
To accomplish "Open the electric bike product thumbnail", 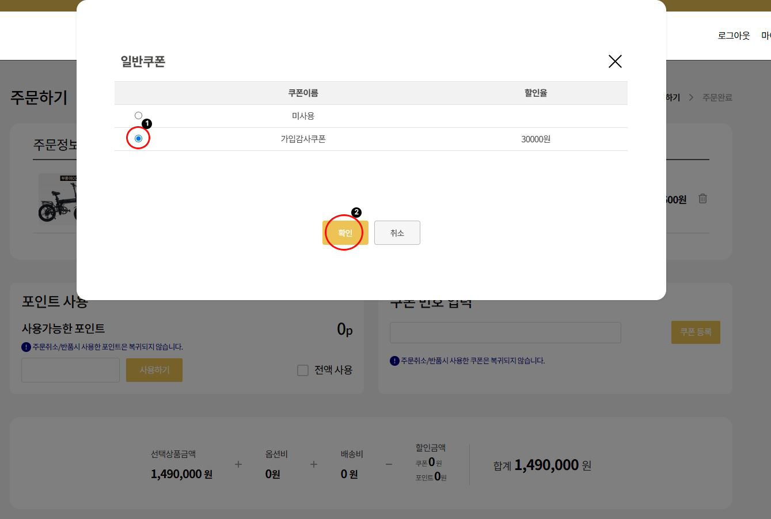I will (58, 199).
